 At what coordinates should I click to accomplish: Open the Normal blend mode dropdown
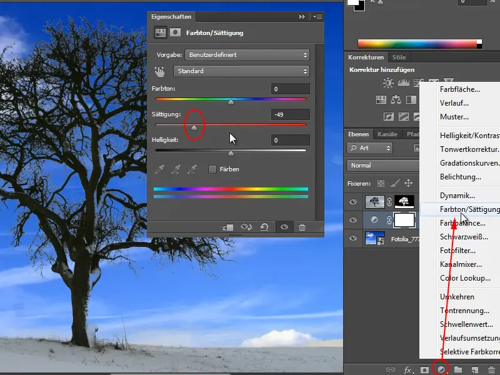(383, 166)
